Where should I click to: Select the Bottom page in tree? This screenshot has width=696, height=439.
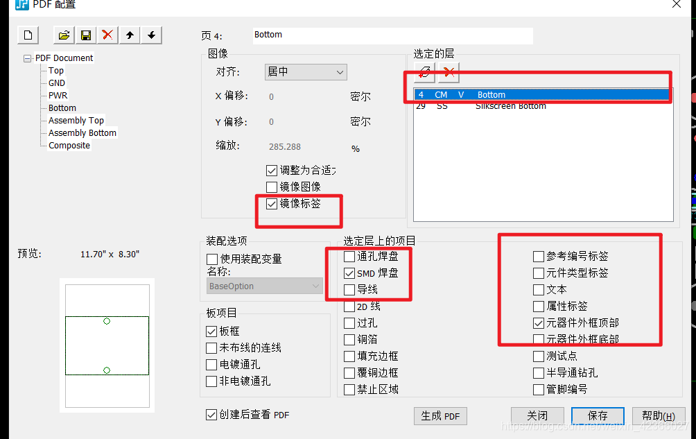click(62, 108)
